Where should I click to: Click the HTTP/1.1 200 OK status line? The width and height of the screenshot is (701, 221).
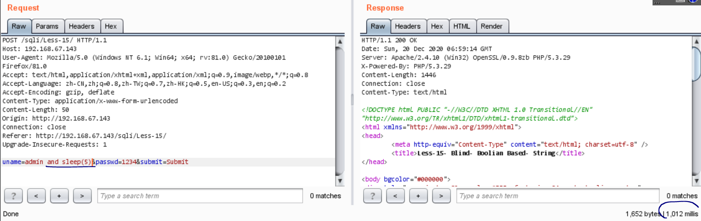pos(389,40)
